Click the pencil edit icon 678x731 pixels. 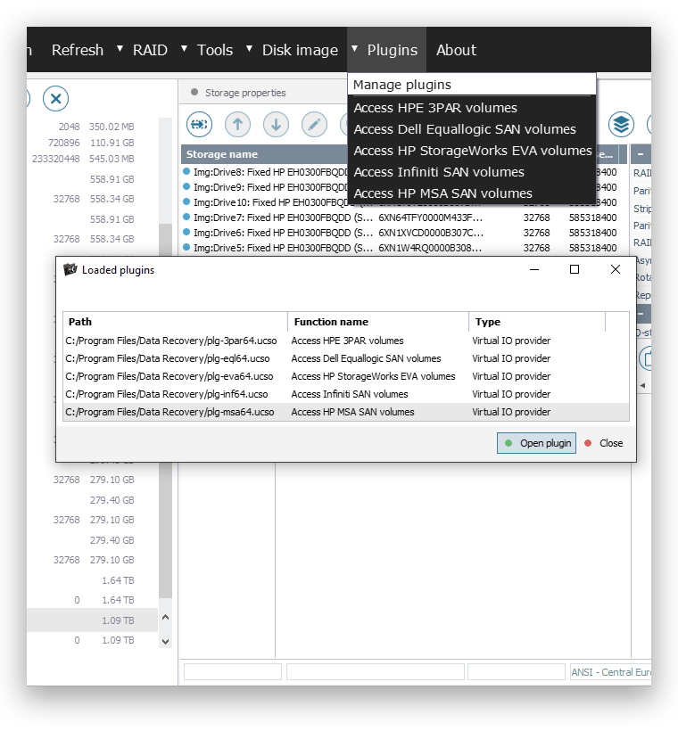[314, 125]
